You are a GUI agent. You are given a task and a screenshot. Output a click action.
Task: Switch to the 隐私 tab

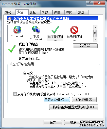pyautogui.click(x=32, y=12)
